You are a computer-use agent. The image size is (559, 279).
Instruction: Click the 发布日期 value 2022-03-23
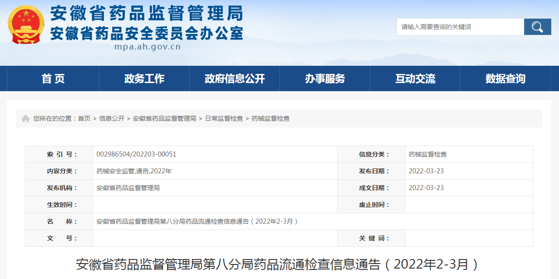pos(426,171)
